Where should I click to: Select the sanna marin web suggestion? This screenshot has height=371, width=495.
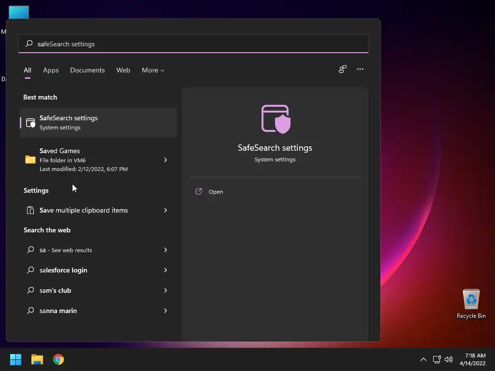(x=98, y=311)
